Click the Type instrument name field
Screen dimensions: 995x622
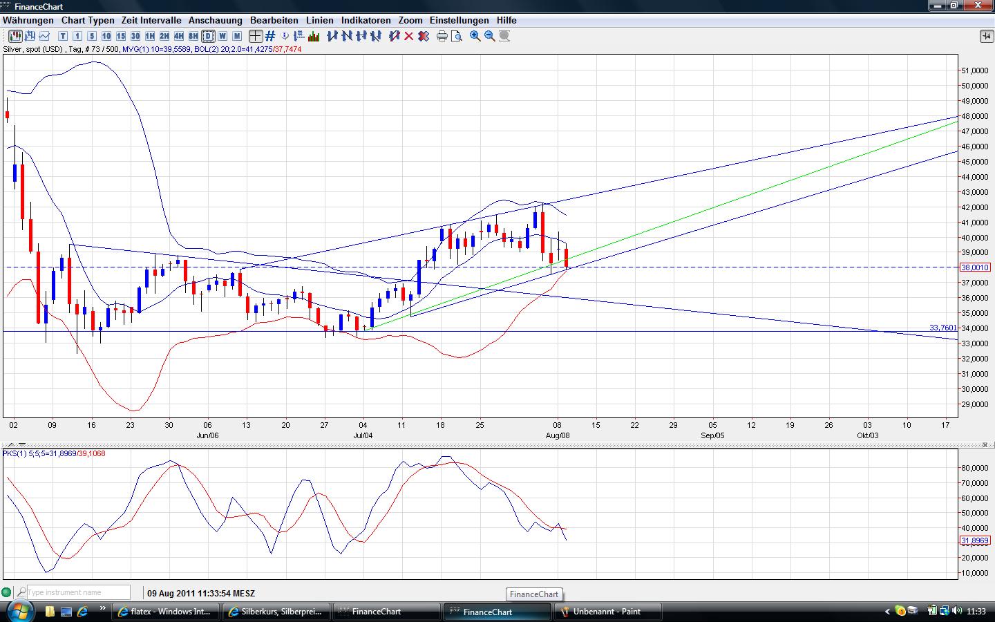coord(78,592)
